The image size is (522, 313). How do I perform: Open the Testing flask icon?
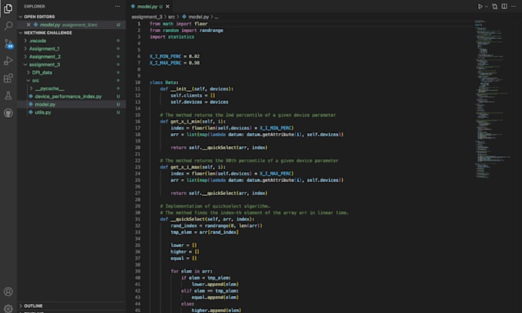tap(8, 96)
